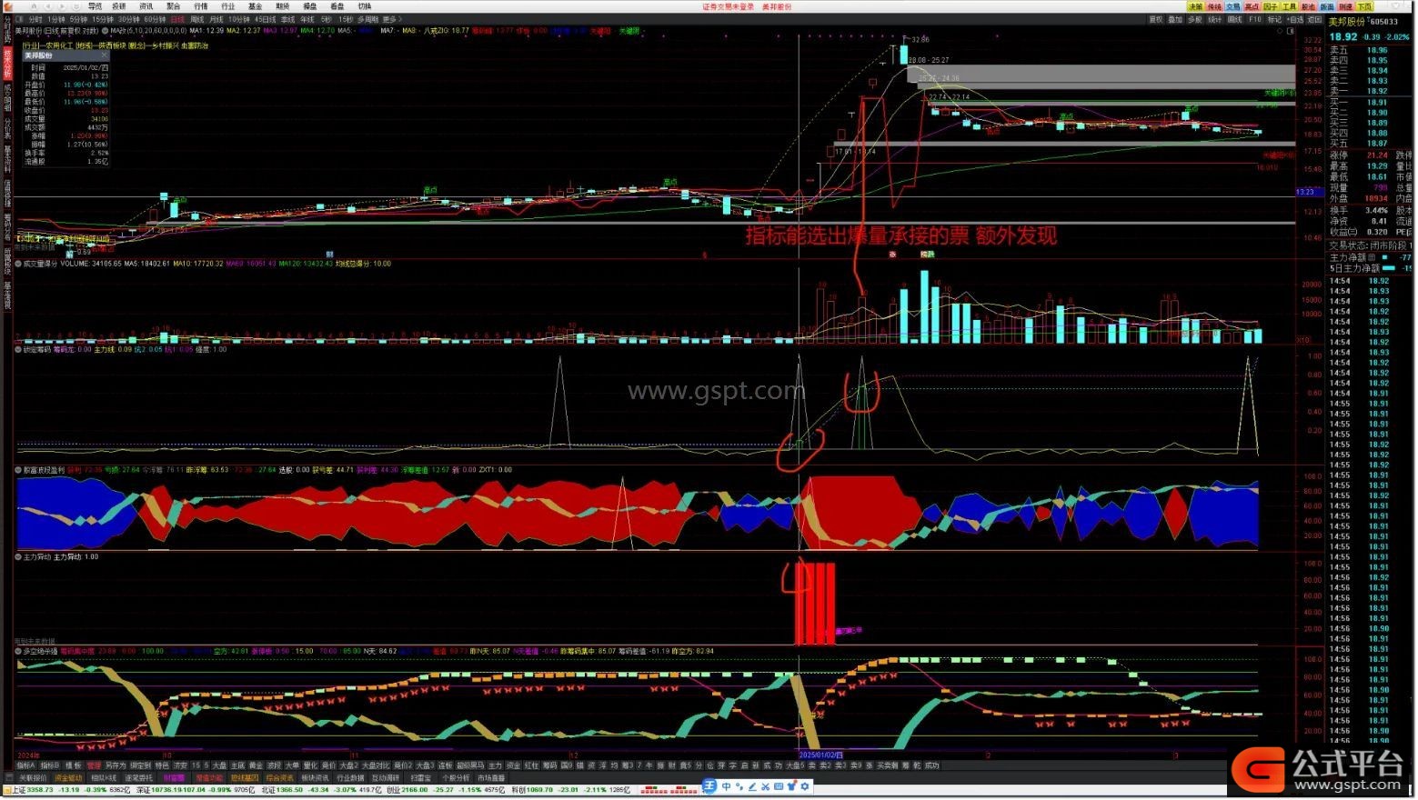
Task: Expand the 更多 periods list
Action: (390, 19)
